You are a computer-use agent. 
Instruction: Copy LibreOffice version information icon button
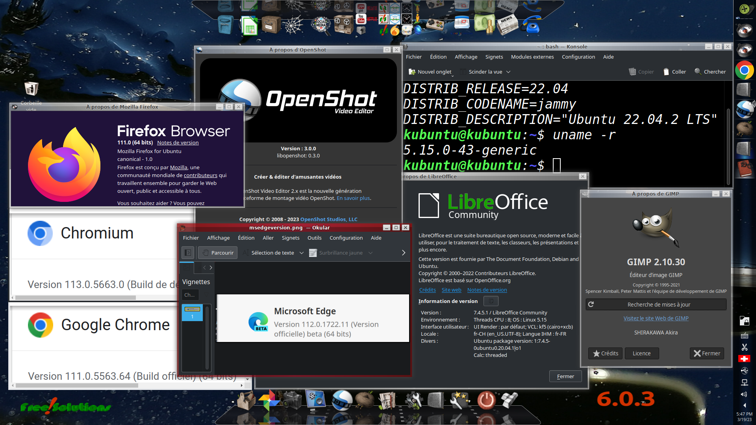point(491,301)
